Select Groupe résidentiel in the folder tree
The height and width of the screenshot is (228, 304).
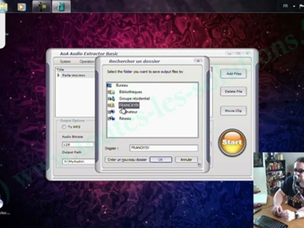click(x=134, y=98)
